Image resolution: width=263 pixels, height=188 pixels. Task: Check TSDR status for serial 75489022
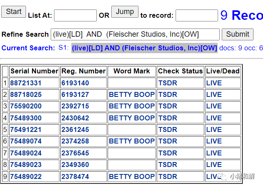click(168, 176)
